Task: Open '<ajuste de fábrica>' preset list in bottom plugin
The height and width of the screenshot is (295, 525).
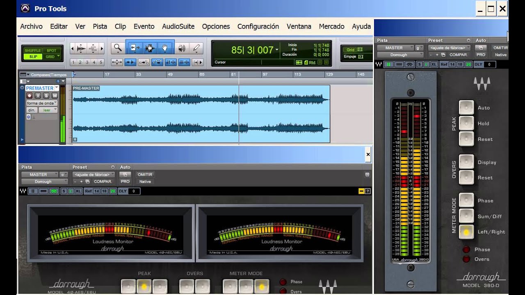Action: (x=94, y=175)
